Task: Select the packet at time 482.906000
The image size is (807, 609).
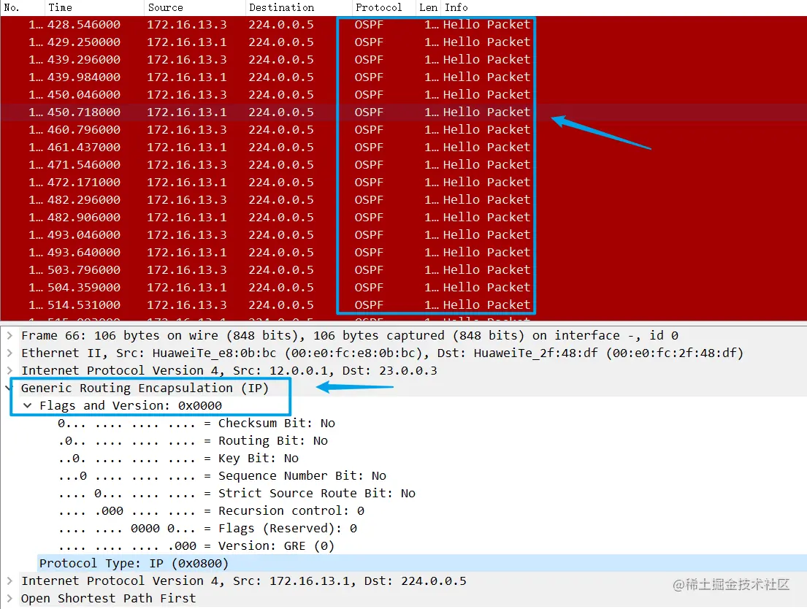Action: pos(403,218)
